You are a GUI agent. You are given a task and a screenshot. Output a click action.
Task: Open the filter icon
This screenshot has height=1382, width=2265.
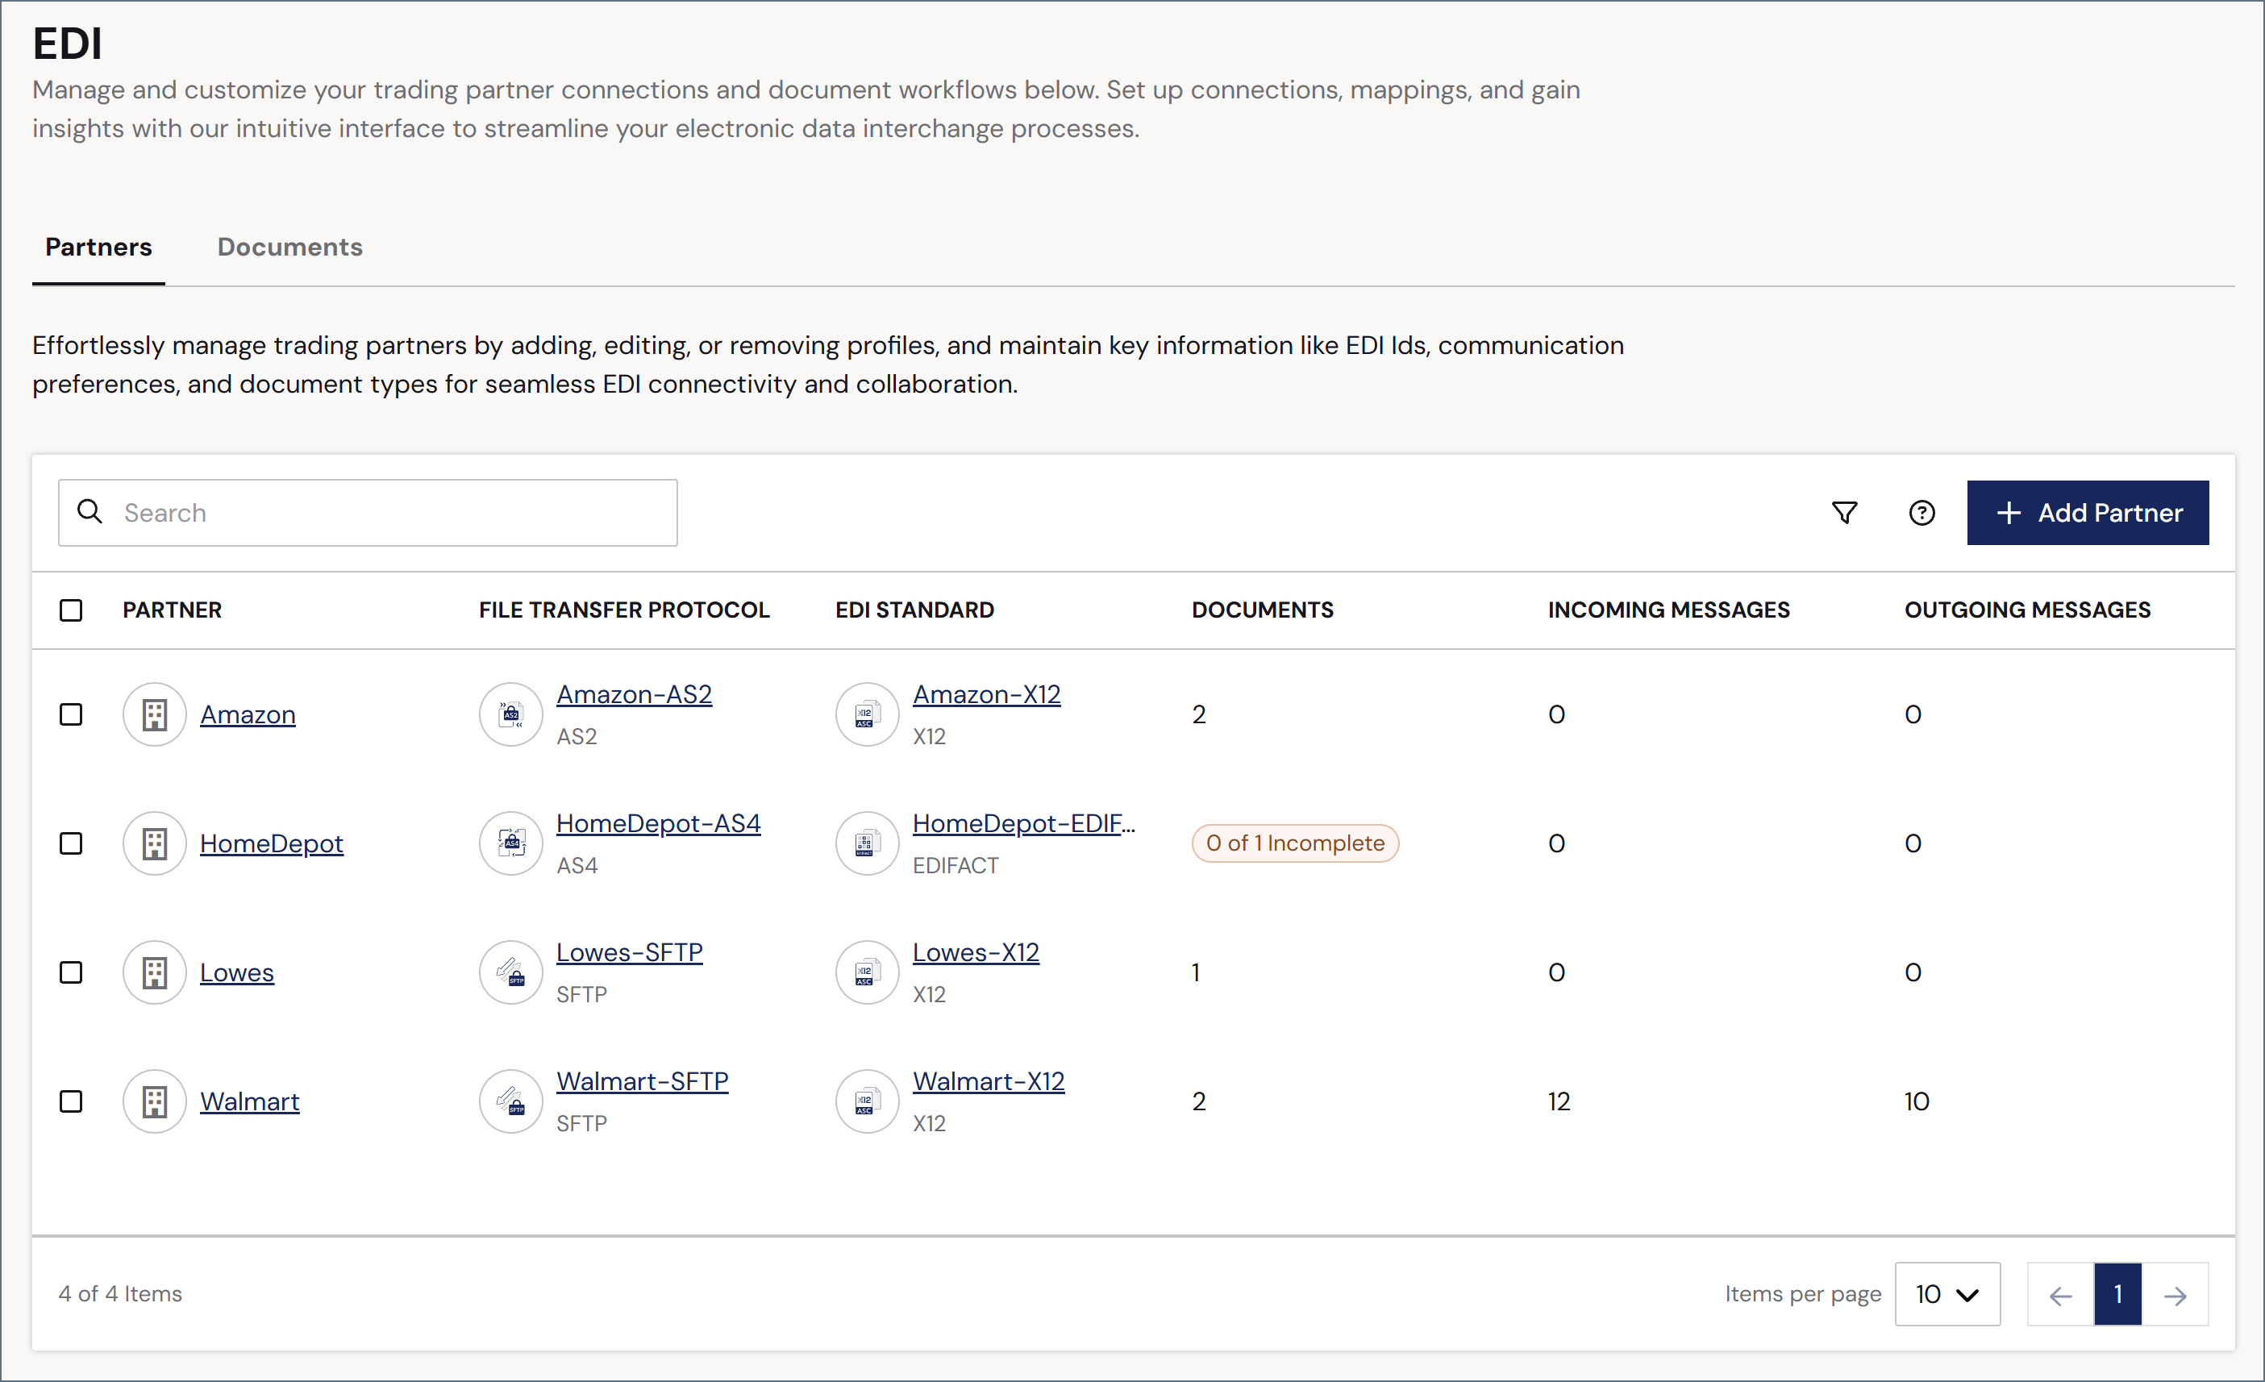1844,512
